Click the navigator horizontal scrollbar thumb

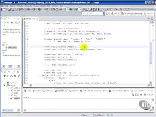10,66
